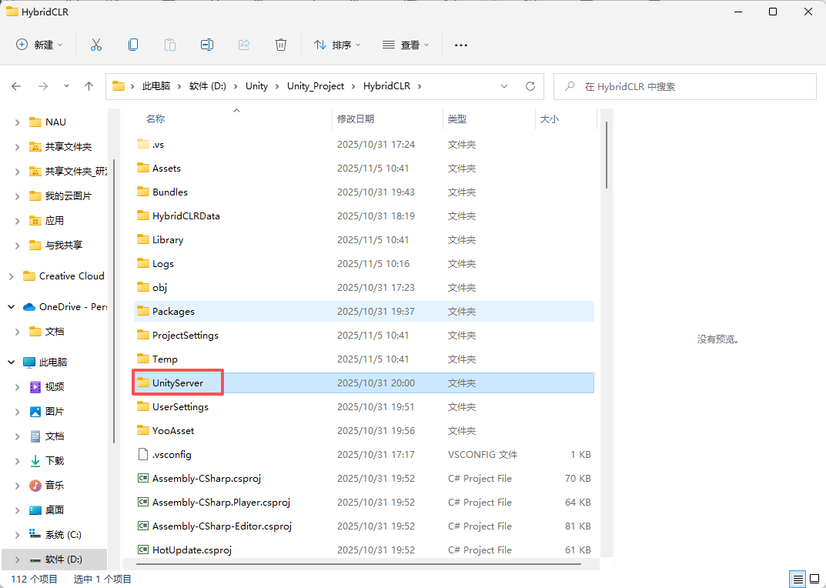This screenshot has width=826, height=588.
Task: Click the 音乐 music icon in sidebar
Action: [35, 486]
